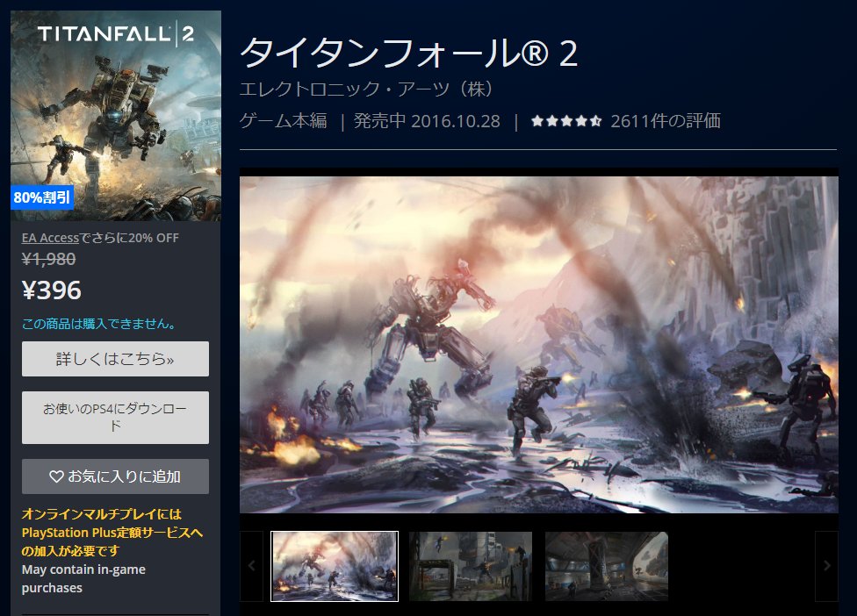The width and height of the screenshot is (857, 616).
Task: Add to favorites with お気に入りに追加 button
Action: [115, 476]
